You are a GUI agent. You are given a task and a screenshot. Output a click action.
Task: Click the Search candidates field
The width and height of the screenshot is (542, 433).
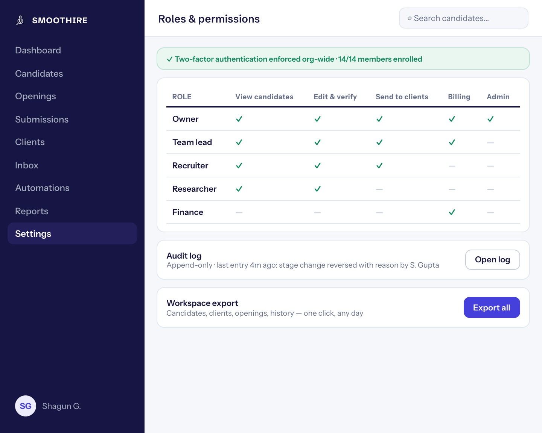click(x=464, y=18)
